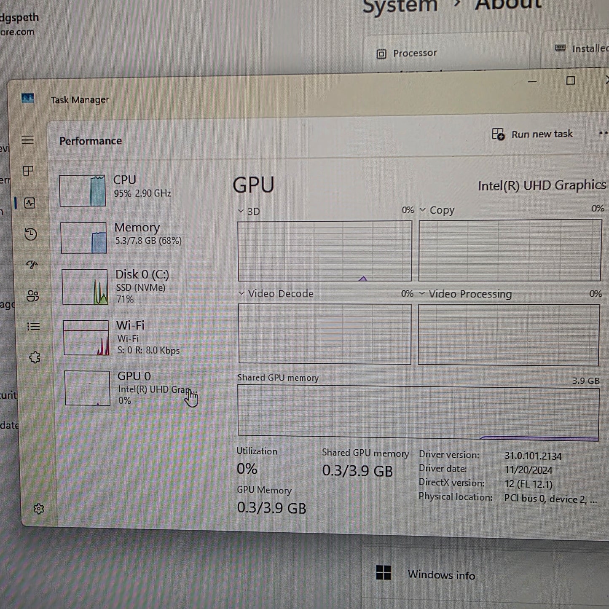Click the Run new task button
The width and height of the screenshot is (609, 609).
pos(532,134)
